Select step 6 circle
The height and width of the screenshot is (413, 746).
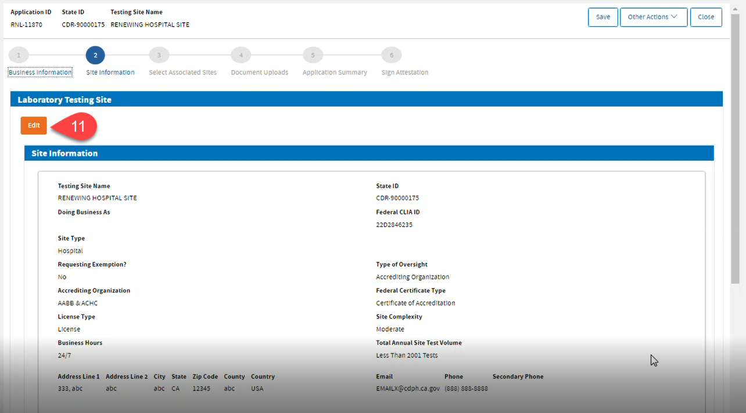click(x=392, y=55)
